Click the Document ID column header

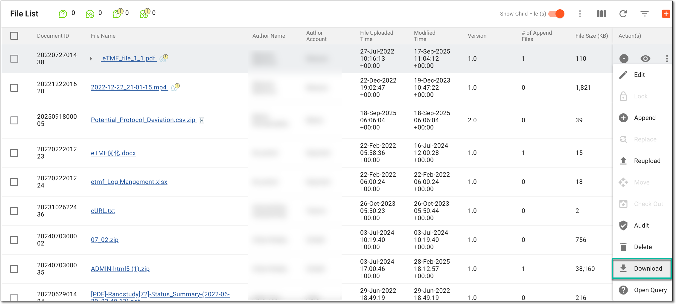click(53, 36)
